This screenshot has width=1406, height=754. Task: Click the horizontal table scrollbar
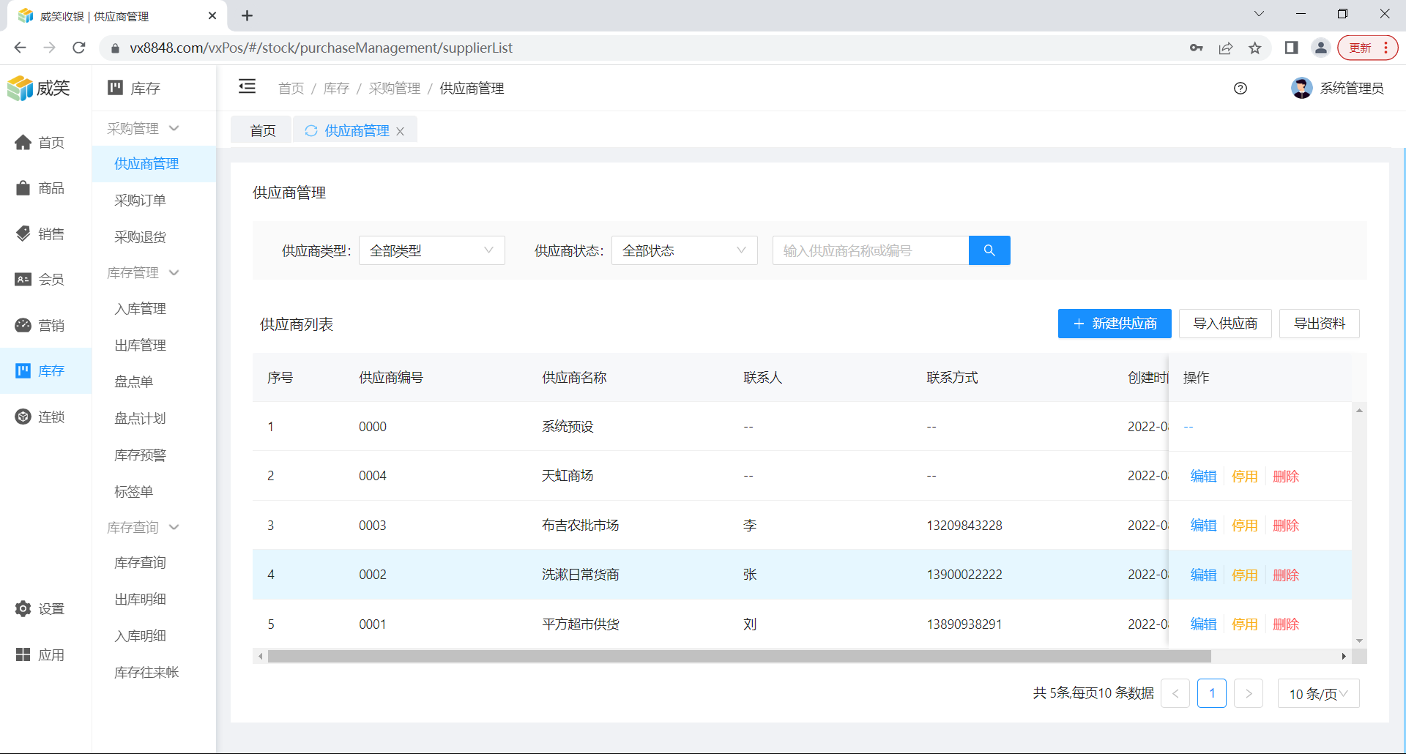738,657
